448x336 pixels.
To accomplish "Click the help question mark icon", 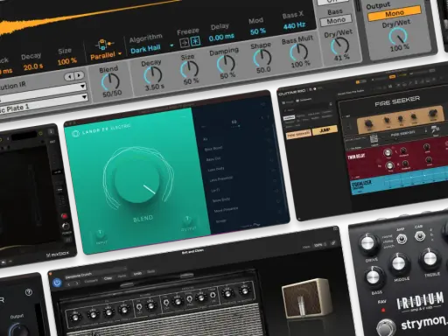I will point(29,292).
